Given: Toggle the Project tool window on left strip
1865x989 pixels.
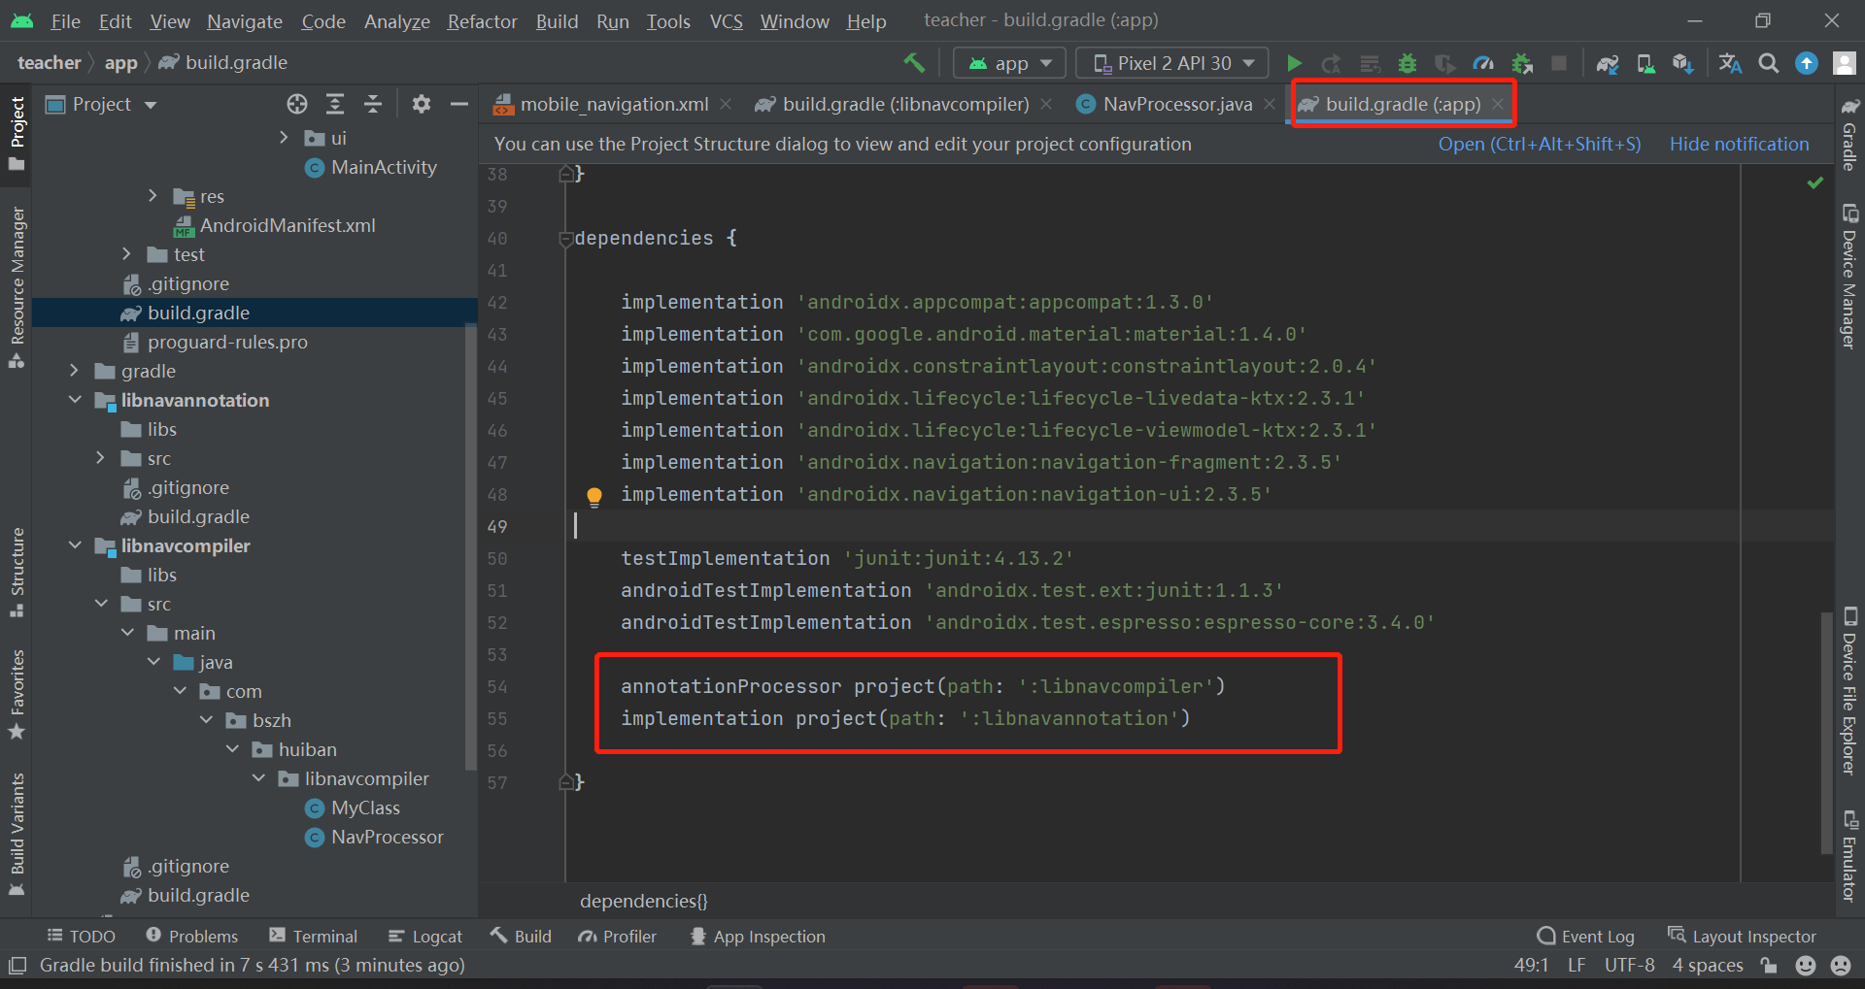Looking at the screenshot, I should (17, 133).
